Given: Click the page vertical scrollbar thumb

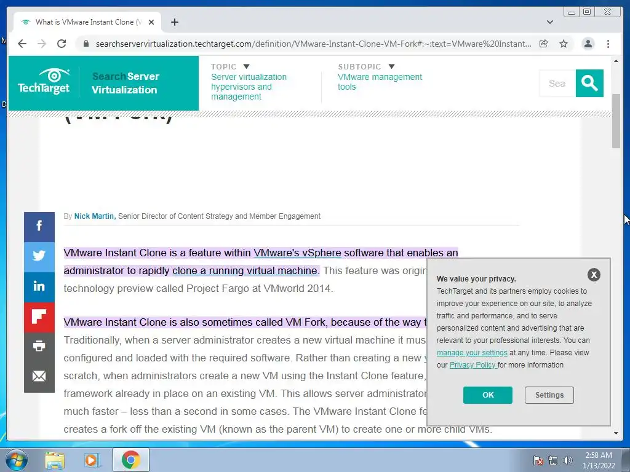Looking at the screenshot, I should pos(616,121).
